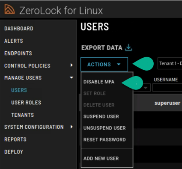The width and height of the screenshot is (182, 169).
Task: Expand the System Configuration arrow
Action: coord(72,127)
